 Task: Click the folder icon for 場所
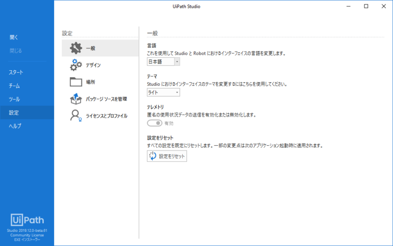point(76,82)
